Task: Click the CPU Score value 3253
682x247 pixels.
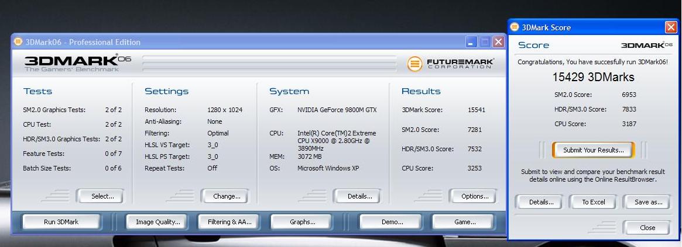Action: (475, 168)
